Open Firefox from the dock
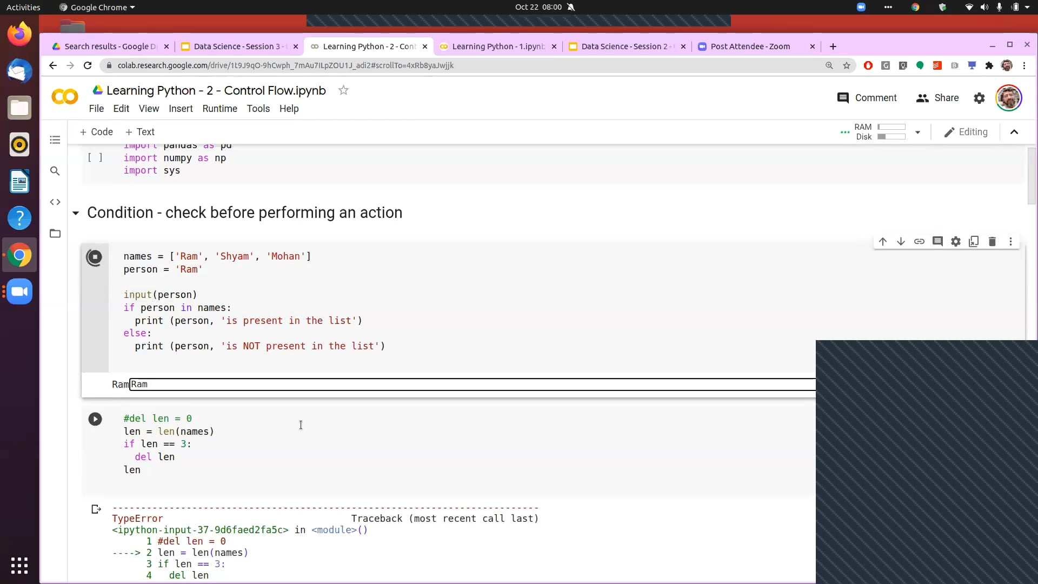This screenshot has height=584, width=1038. pos(19,34)
